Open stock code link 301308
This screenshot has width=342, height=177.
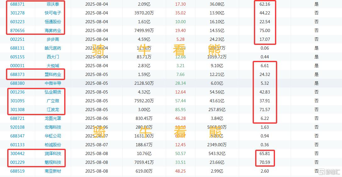[x=17, y=110]
